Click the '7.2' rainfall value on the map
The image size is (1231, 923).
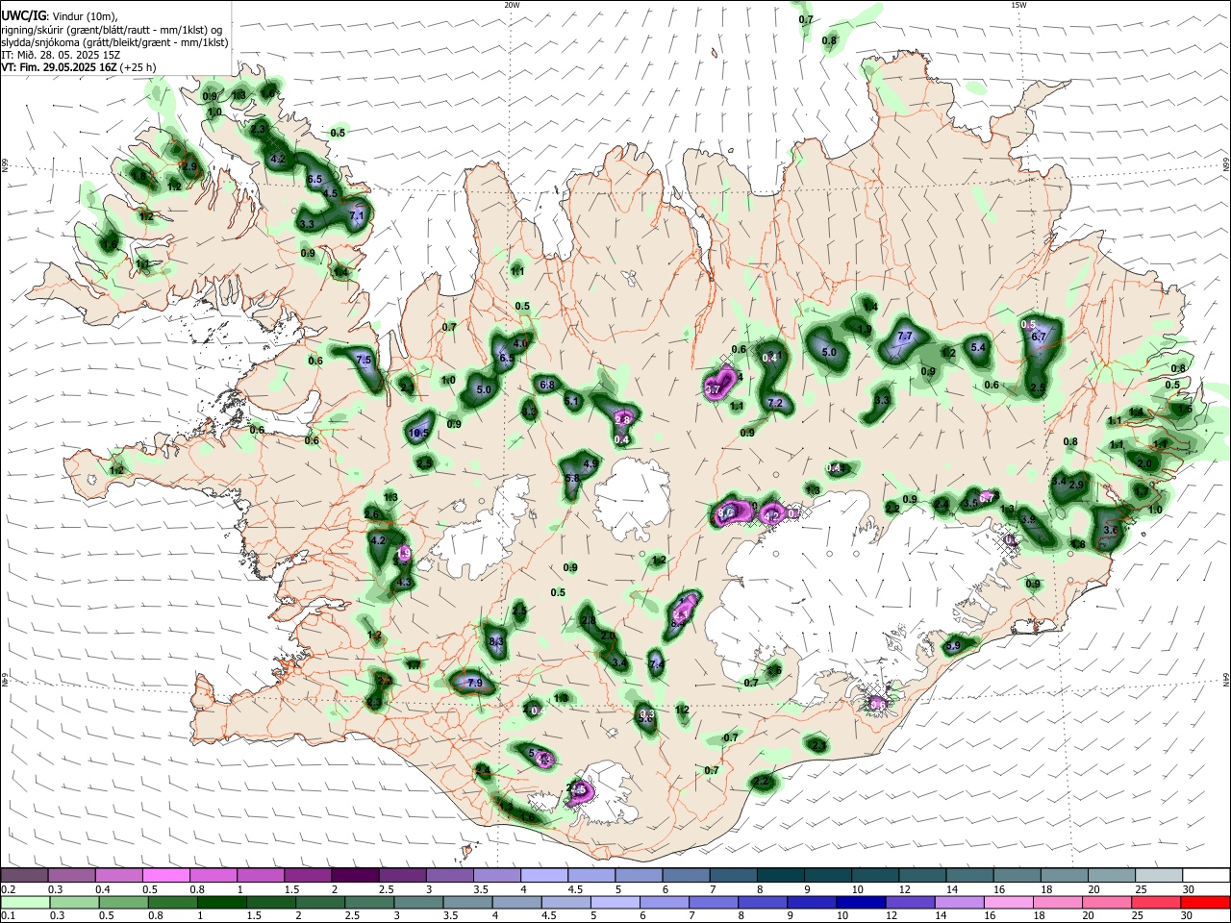pos(775,403)
